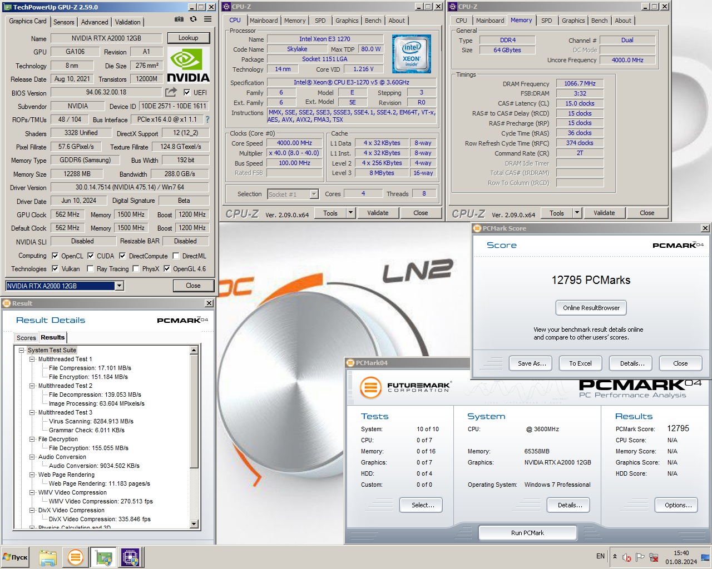Click the PCMark04 window title bar icon

click(x=350, y=363)
